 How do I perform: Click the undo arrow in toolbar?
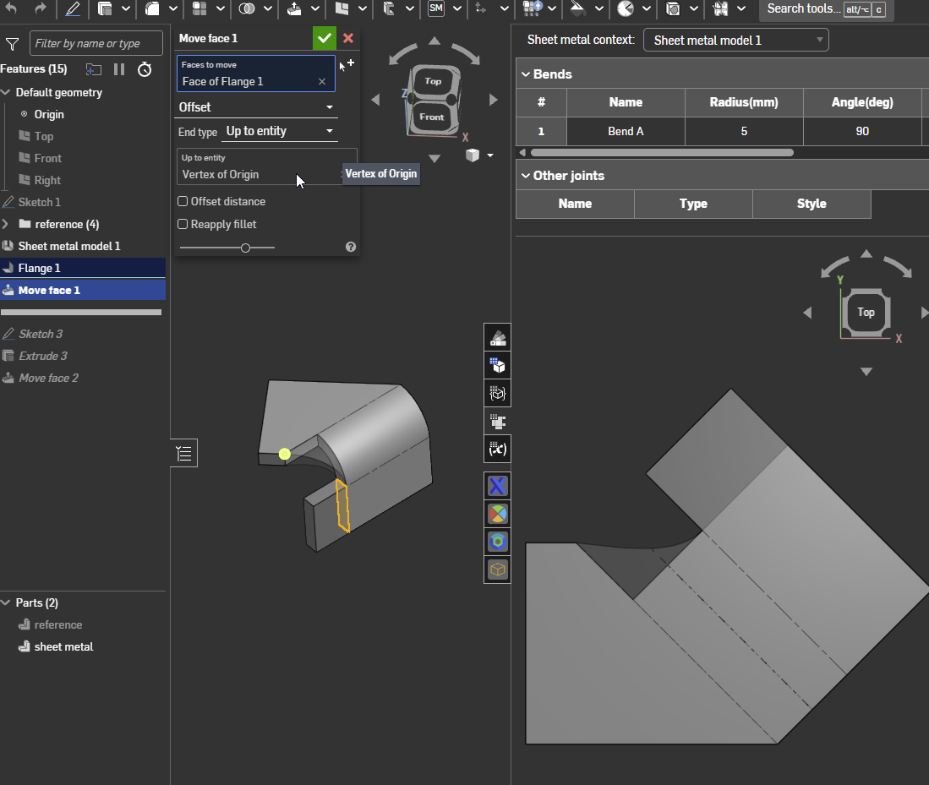(x=12, y=9)
